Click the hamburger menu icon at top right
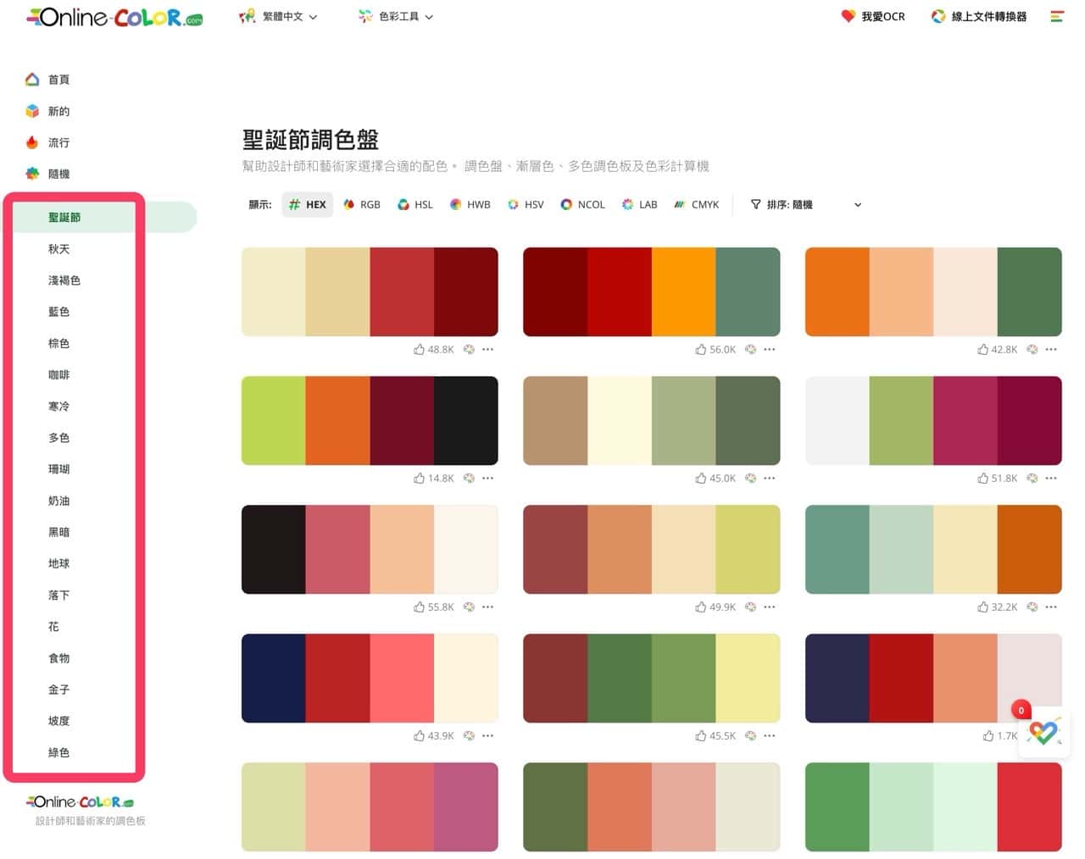Image resolution: width=1085 pixels, height=859 pixels. (1056, 16)
